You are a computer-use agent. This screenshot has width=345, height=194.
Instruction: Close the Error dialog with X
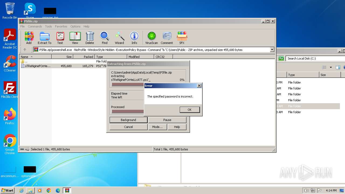tap(199, 86)
